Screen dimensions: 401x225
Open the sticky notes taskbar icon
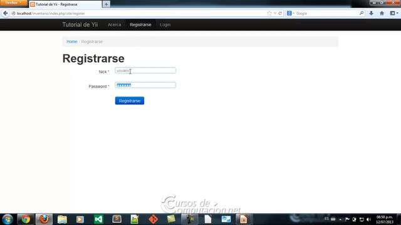pos(171,219)
